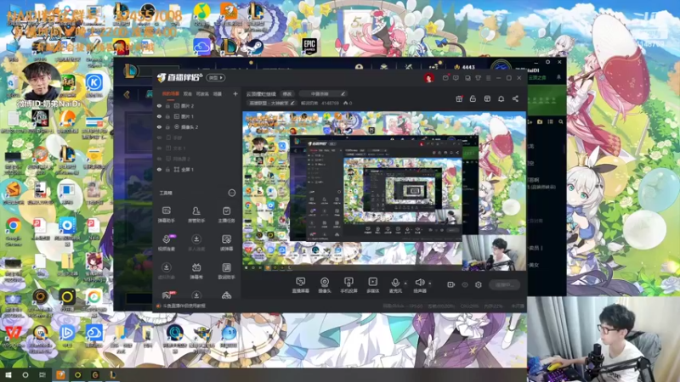Open the multimedia source tool

[x=372, y=285]
